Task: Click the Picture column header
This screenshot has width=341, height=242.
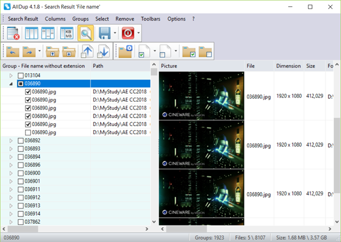Action: (202, 66)
